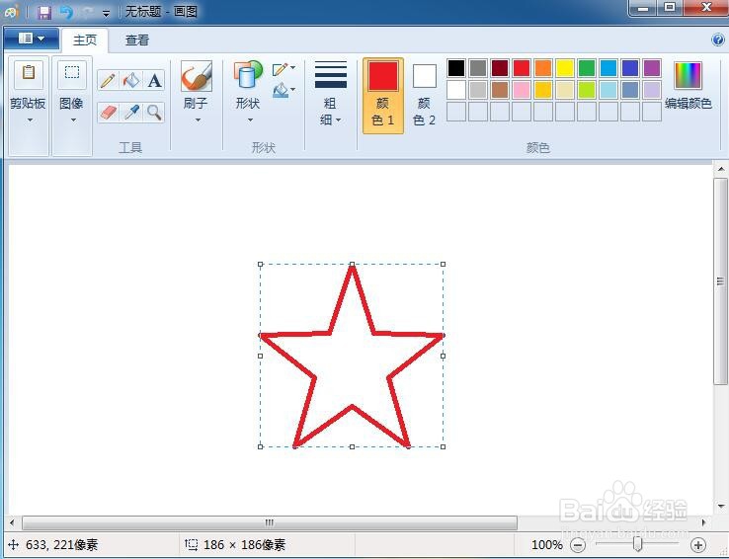Expand the Image group dropdown arrow
The image size is (729, 559).
click(73, 120)
